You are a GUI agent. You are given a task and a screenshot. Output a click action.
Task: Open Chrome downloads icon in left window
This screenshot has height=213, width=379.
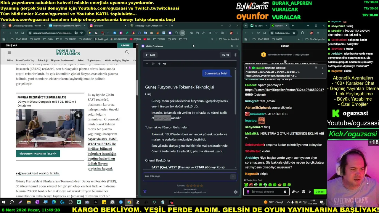click(204, 33)
